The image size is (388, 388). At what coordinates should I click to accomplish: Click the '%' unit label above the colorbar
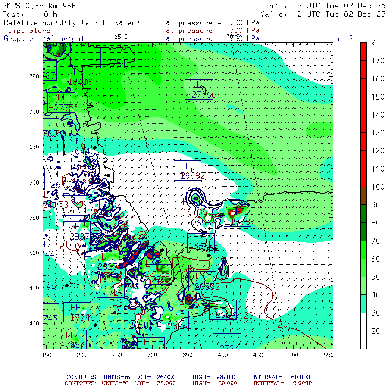[373, 43]
